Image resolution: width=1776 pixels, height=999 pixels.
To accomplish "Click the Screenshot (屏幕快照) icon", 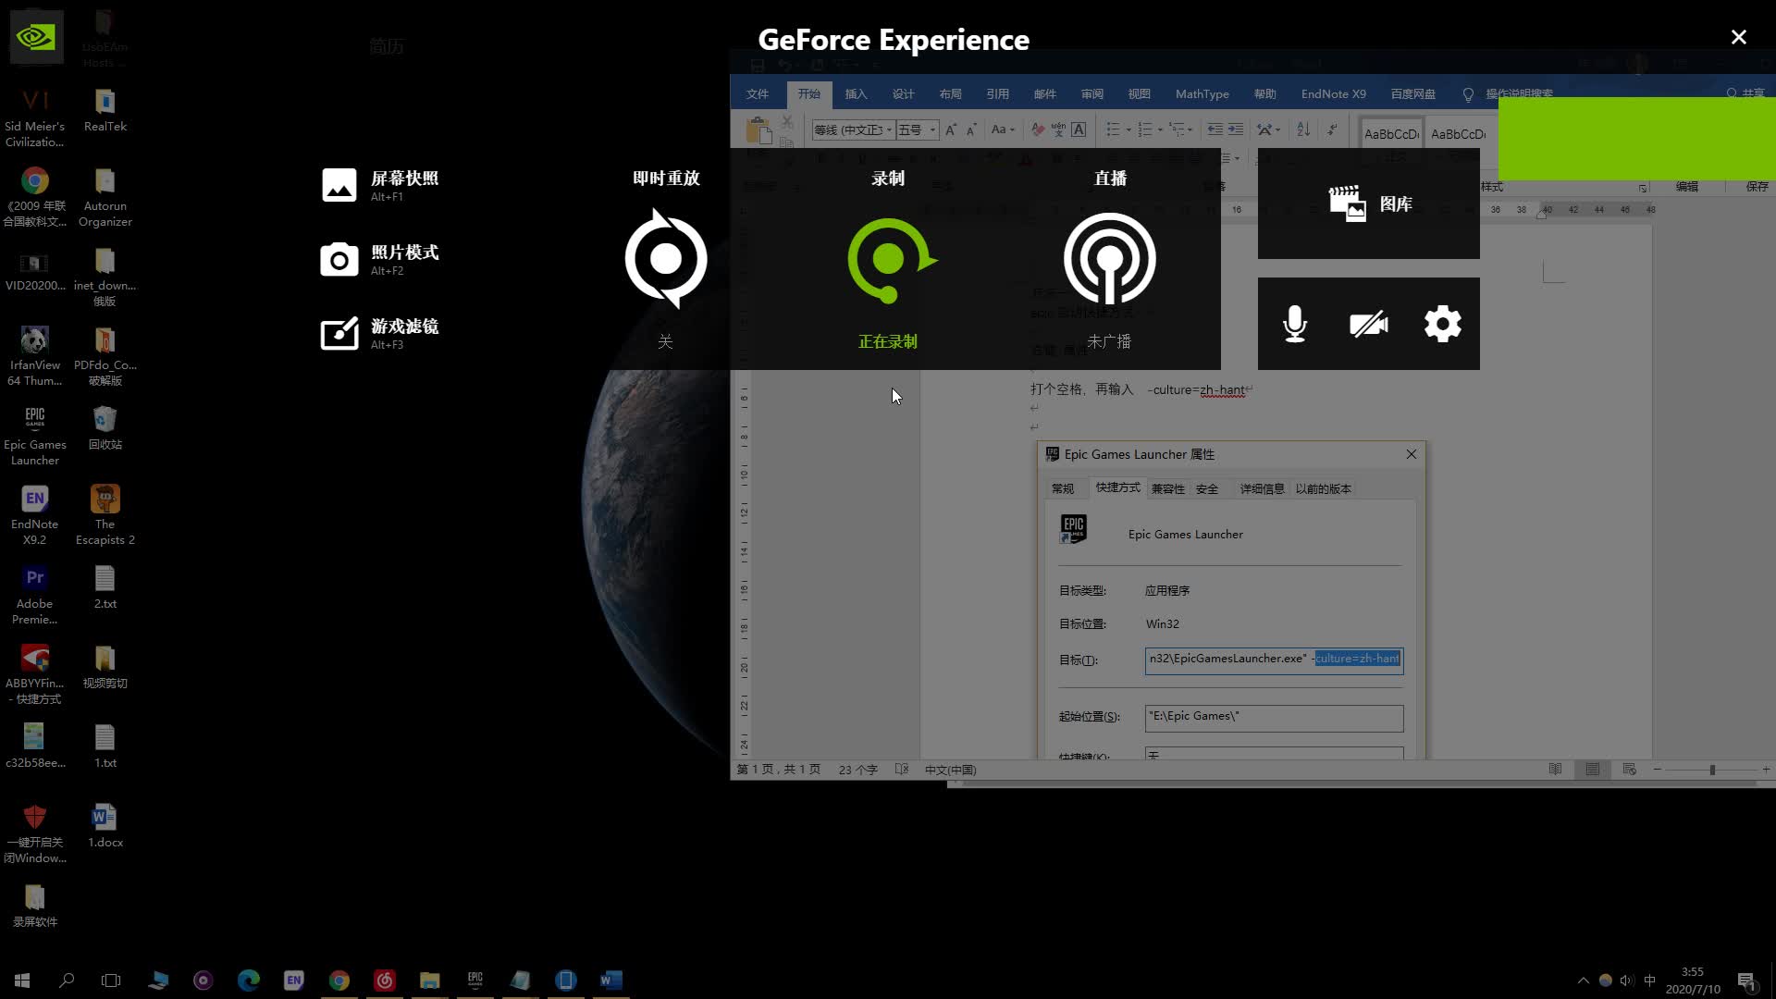I will pos(339,185).
